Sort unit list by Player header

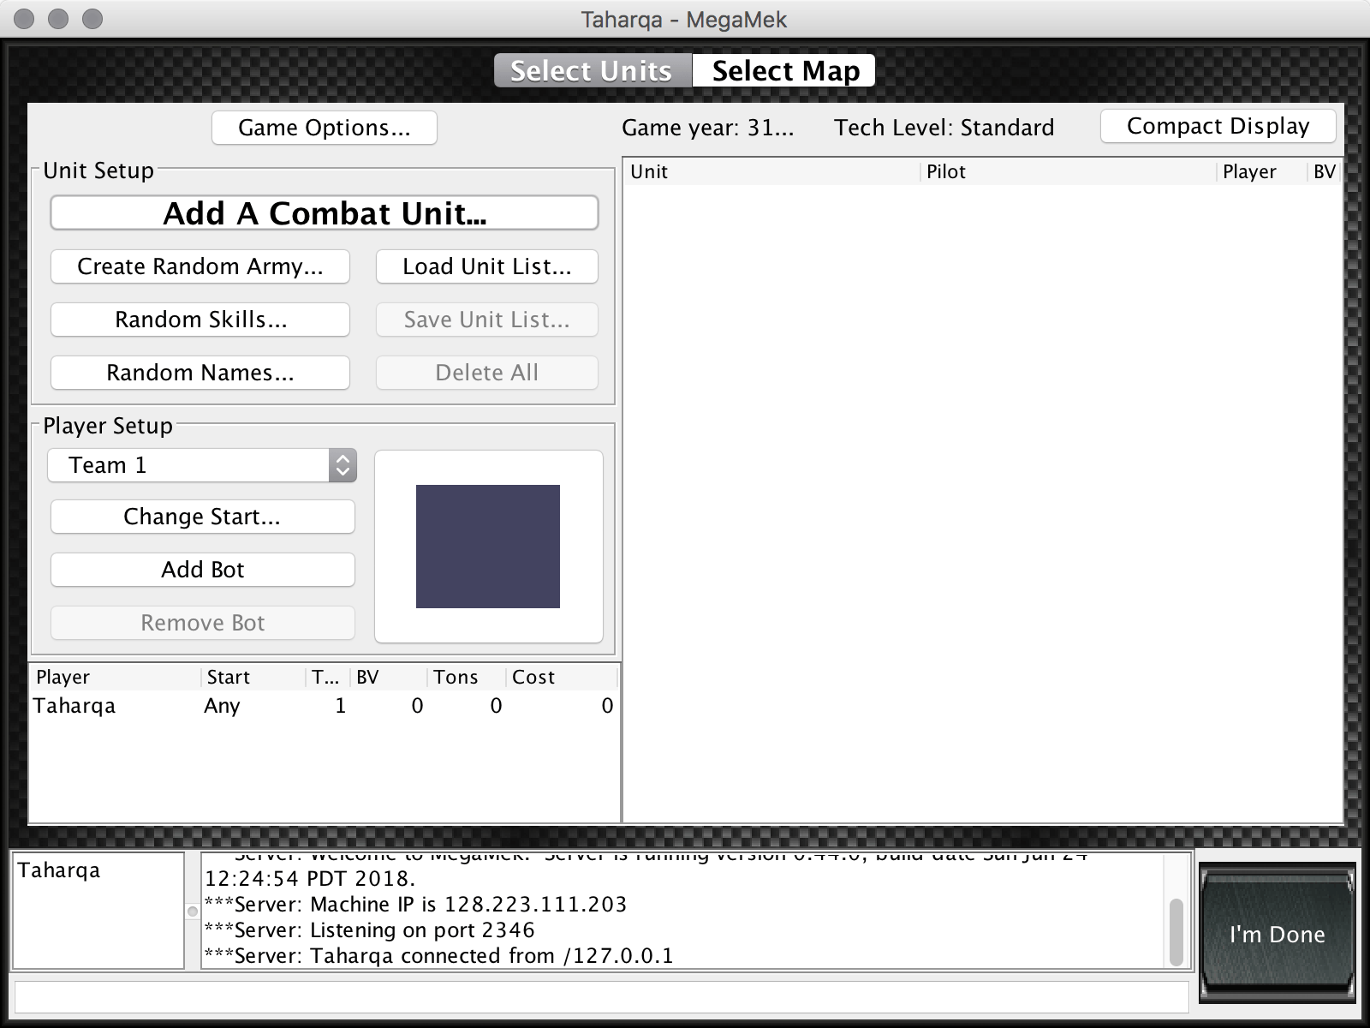[1263, 171]
